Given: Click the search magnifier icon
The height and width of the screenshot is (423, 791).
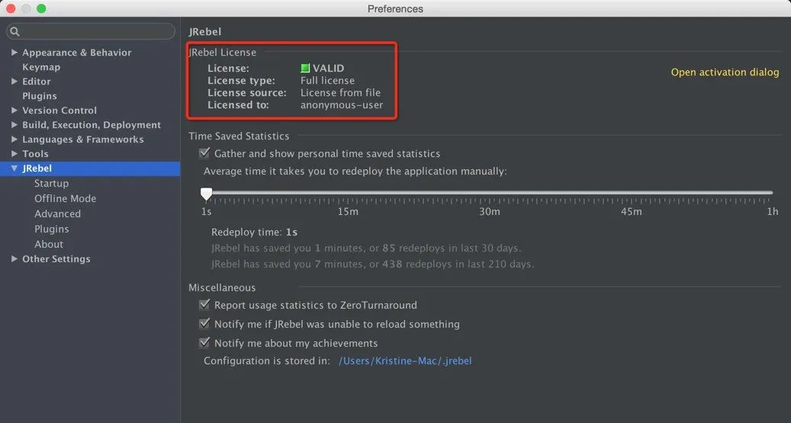Looking at the screenshot, I should [x=14, y=32].
